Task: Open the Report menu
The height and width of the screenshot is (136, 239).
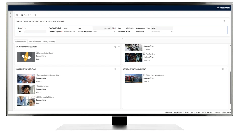Action: tap(26, 15)
